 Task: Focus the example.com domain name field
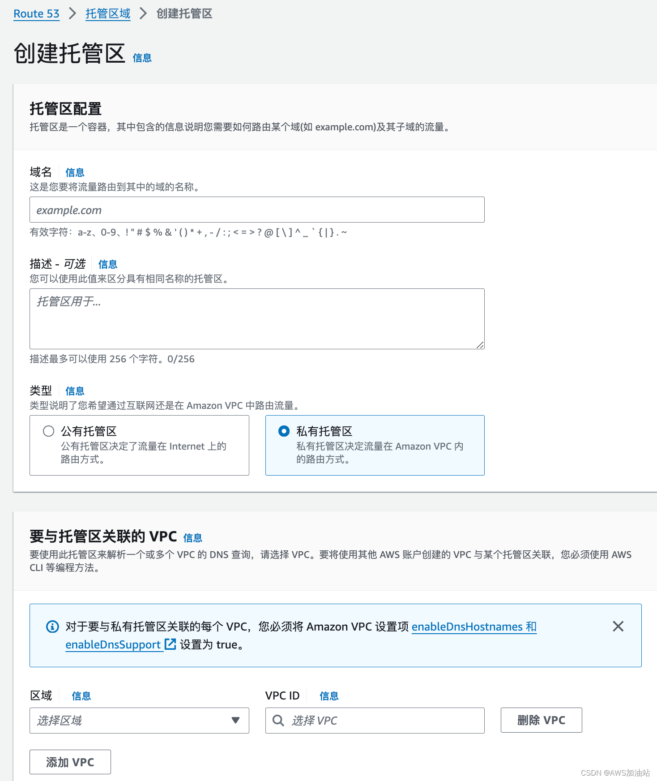[x=257, y=210]
